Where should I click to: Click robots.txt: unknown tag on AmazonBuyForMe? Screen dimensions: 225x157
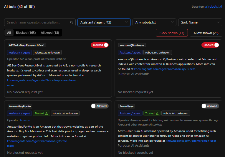point(65,113)
